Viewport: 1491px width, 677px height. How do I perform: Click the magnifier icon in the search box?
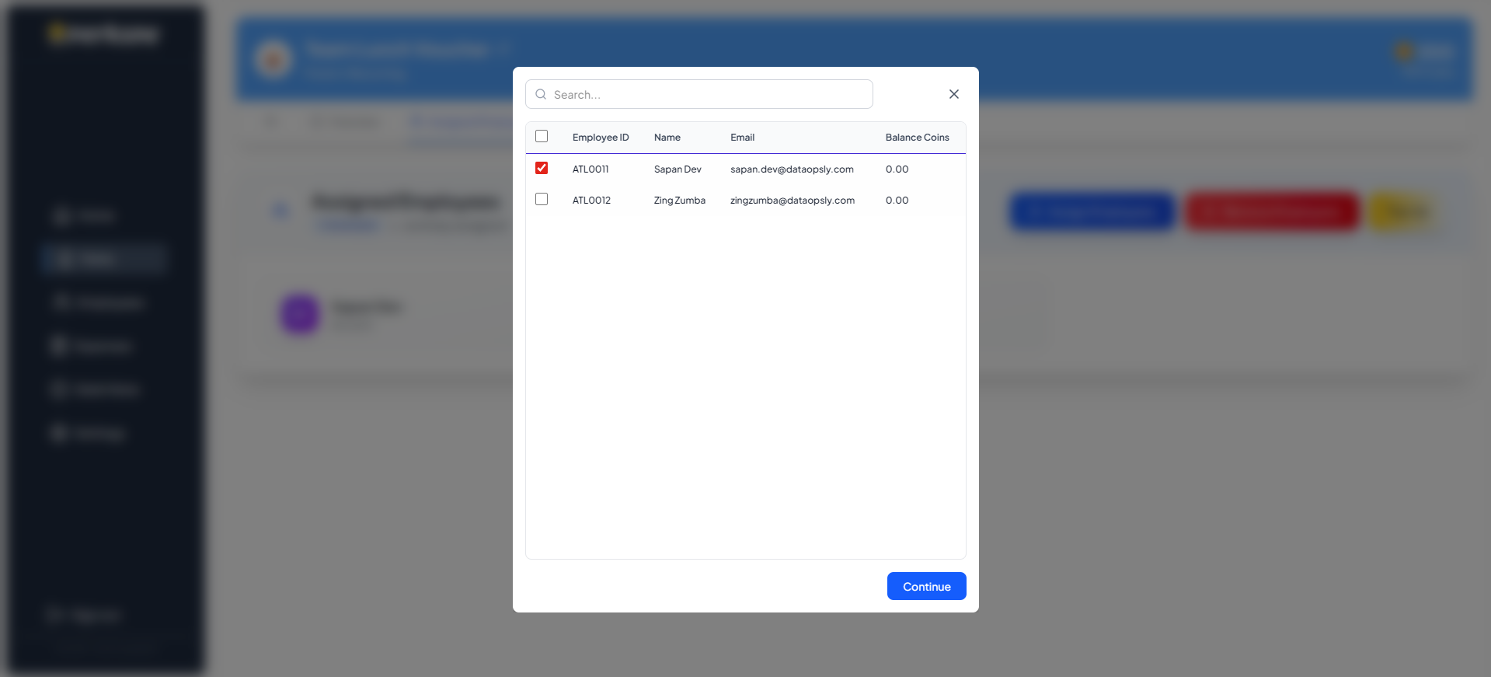[x=541, y=94]
